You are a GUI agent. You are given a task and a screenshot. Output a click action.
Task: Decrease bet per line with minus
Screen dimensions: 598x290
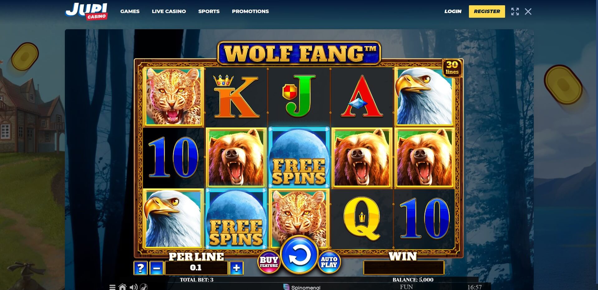click(x=157, y=268)
